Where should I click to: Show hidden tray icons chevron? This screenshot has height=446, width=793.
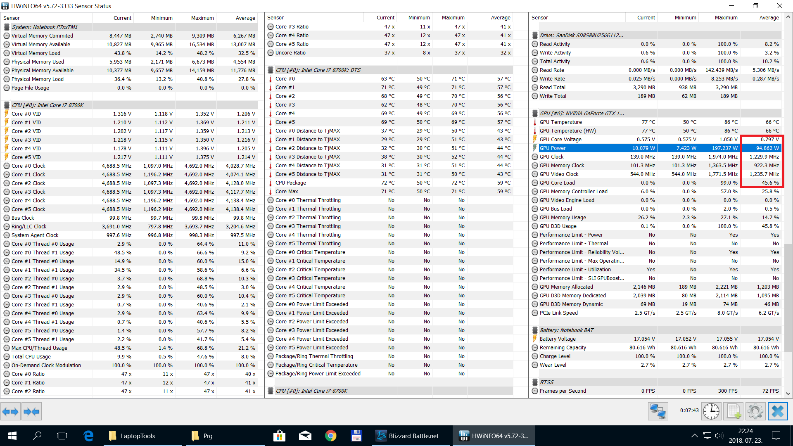coord(695,436)
